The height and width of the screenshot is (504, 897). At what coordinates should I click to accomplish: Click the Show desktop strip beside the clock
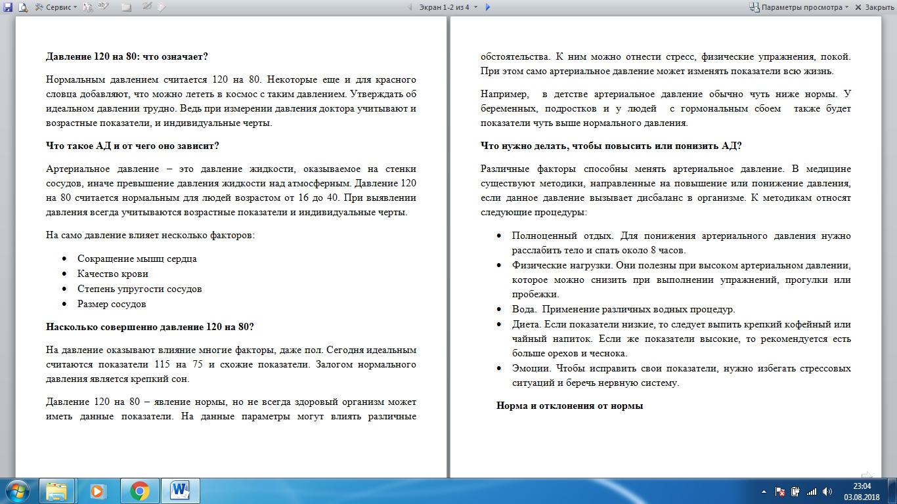[892, 491]
